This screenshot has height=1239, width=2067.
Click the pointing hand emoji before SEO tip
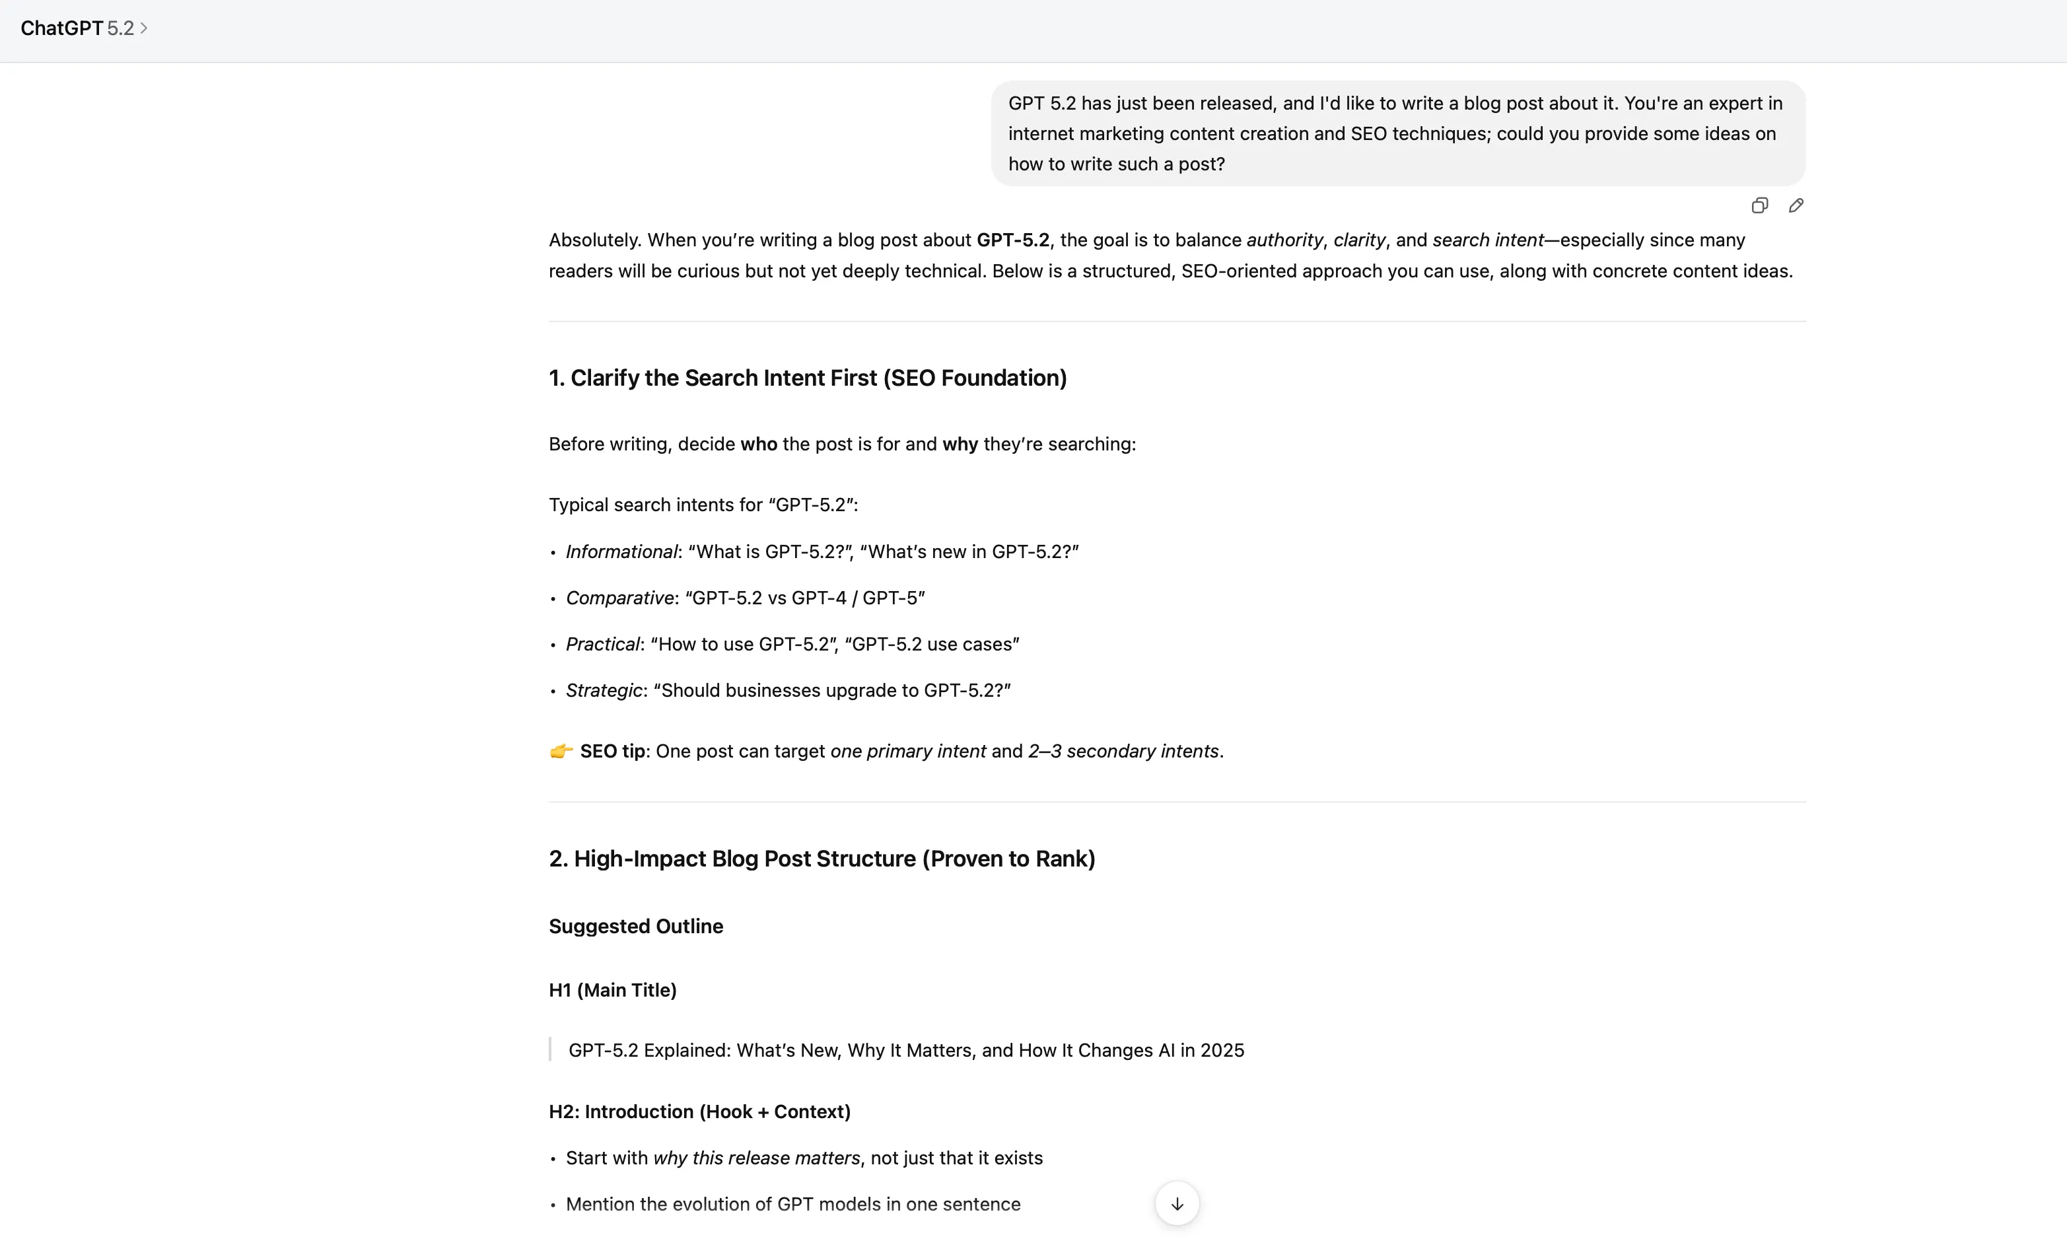[561, 752]
